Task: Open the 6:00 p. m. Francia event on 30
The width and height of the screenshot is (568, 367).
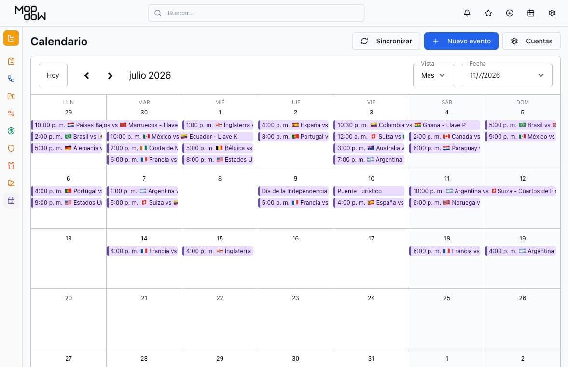Action: coord(142,159)
